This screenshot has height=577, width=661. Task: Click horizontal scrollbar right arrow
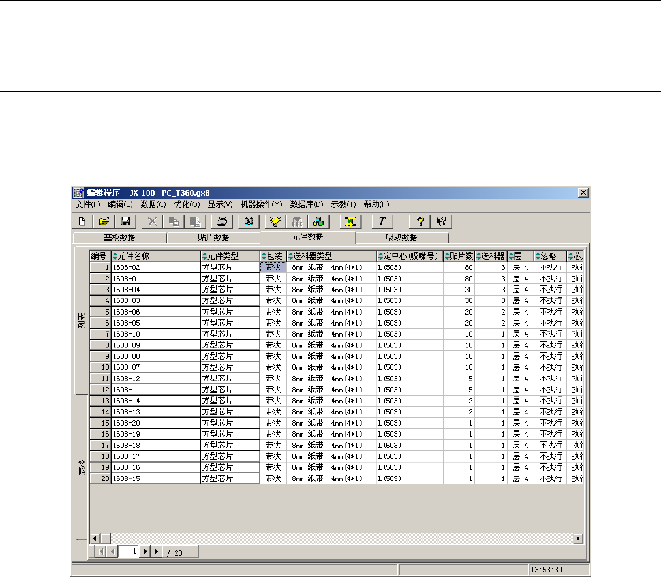pyautogui.click(x=578, y=538)
